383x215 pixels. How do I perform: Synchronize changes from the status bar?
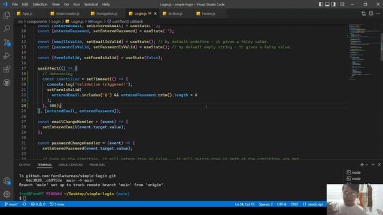[x=25, y=204]
